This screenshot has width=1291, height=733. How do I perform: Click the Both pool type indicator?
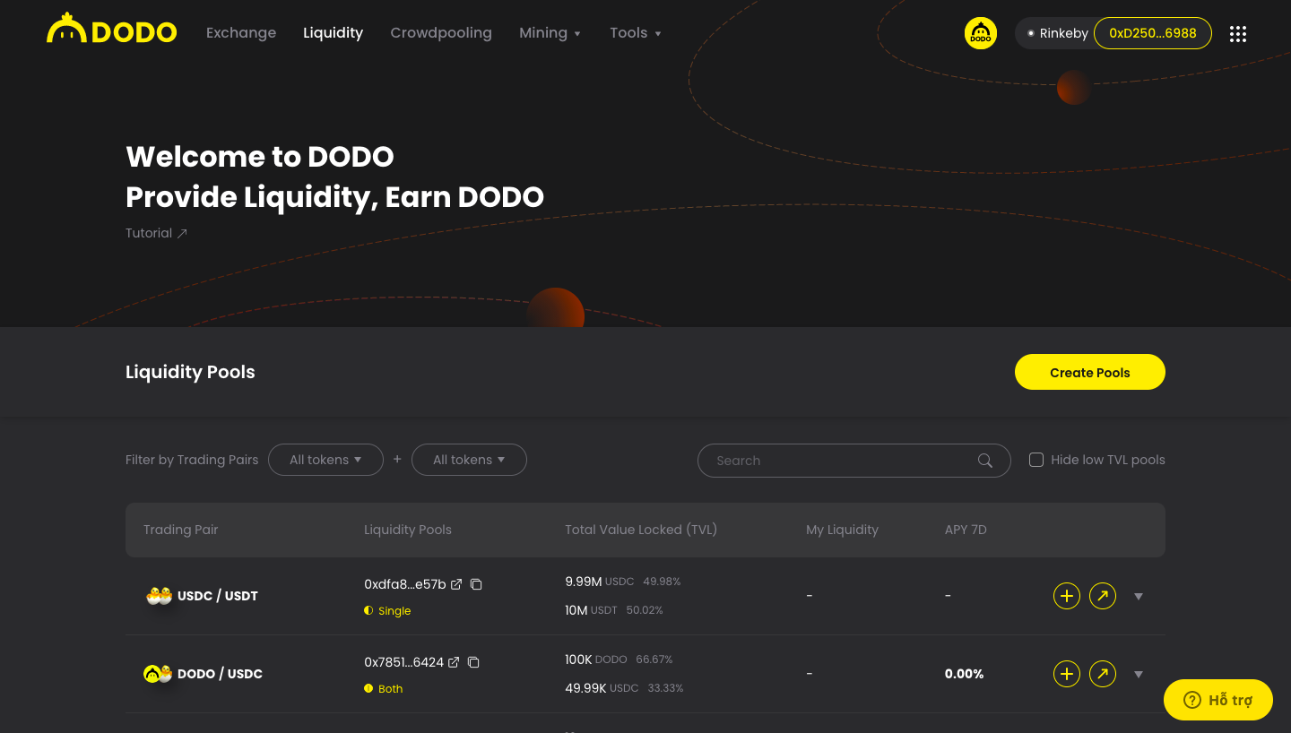tap(383, 689)
